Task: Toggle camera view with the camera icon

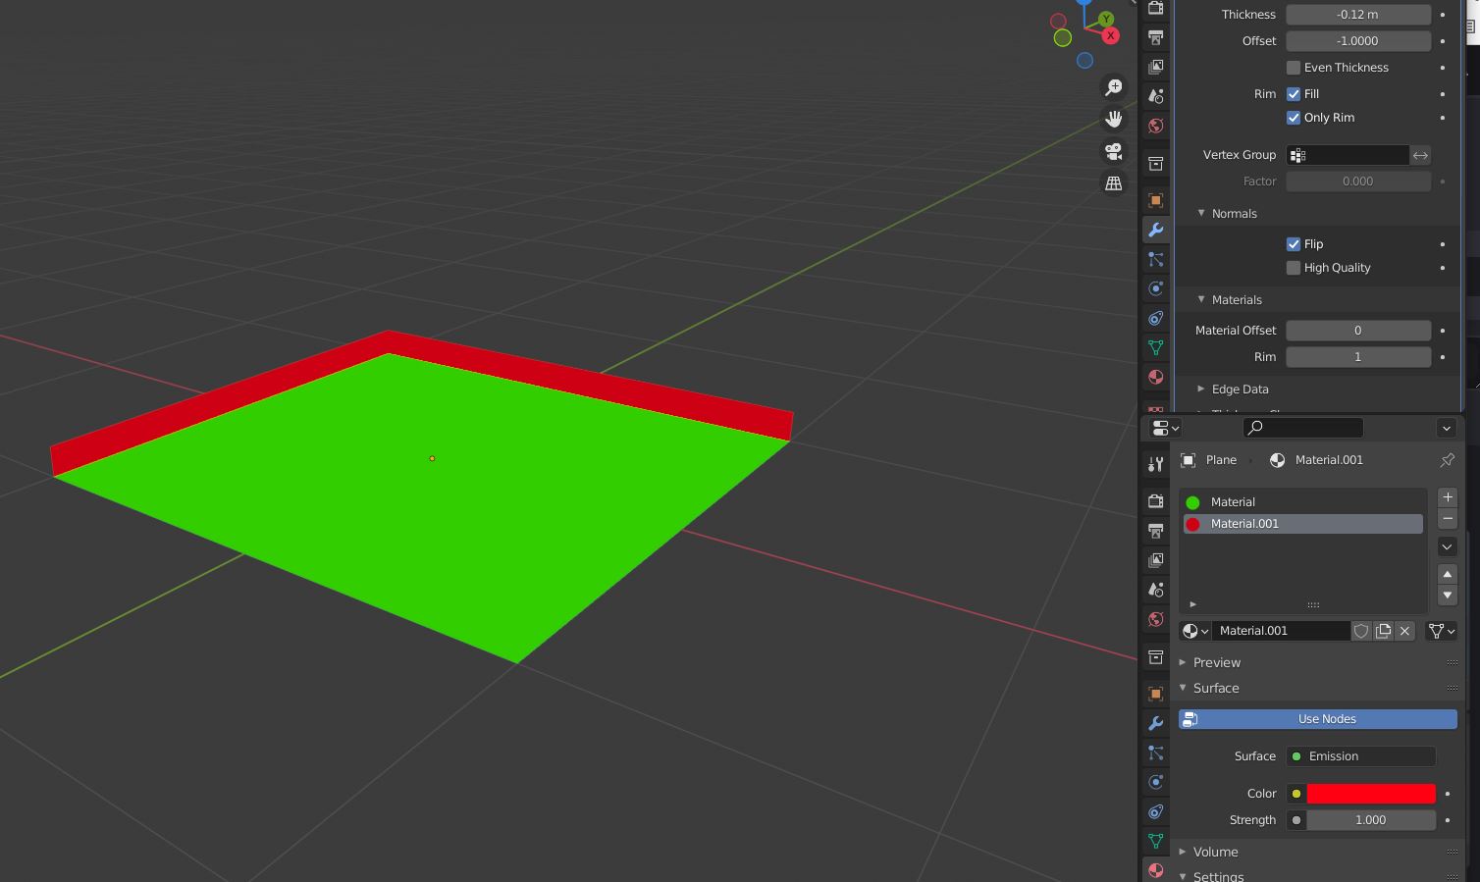Action: point(1114,151)
